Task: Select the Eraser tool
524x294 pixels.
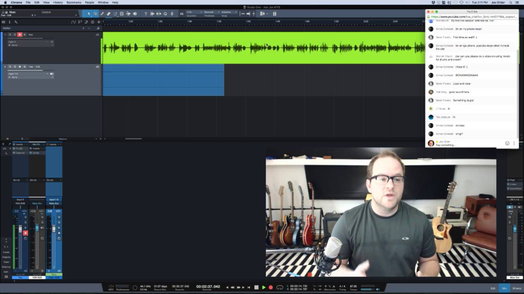Action: coord(108,13)
